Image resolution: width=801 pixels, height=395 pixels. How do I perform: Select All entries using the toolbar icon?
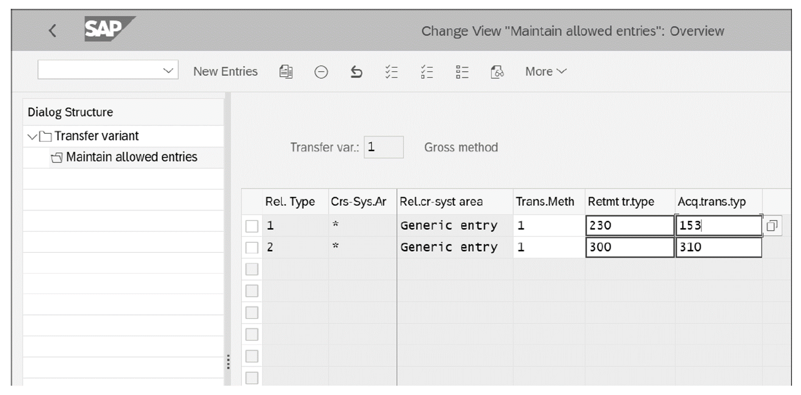[x=392, y=71]
